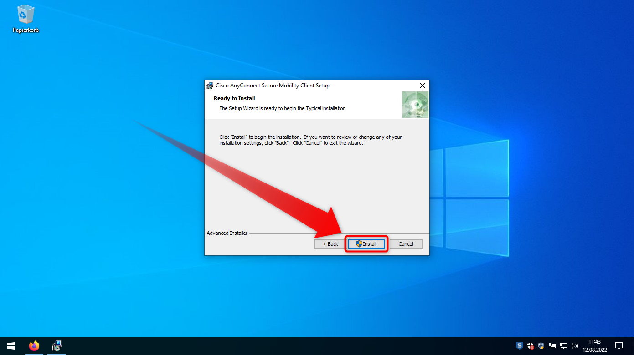Screen dimensions: 634x355
Task: Click the window title 'Cisco AnyConnect Secure Mobility Client Setup'
Action: 273,86
